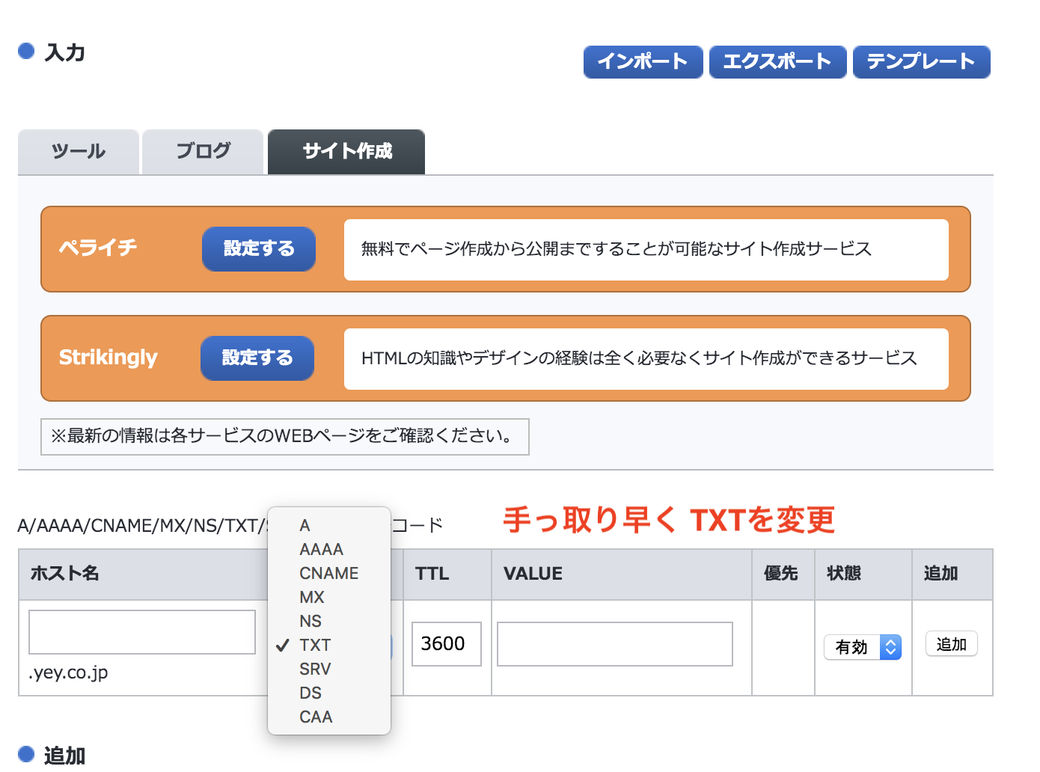Click the エクスポート button

(x=777, y=61)
